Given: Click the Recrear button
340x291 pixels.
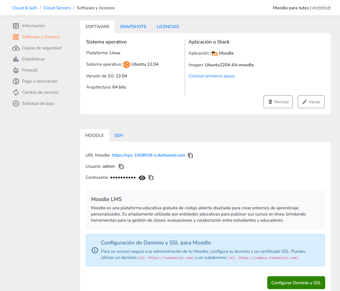Looking at the screenshot, I should (278, 102).
